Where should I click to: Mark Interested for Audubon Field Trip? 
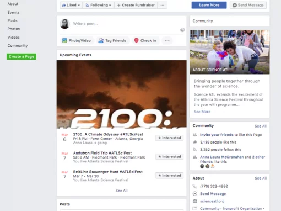[170, 157]
